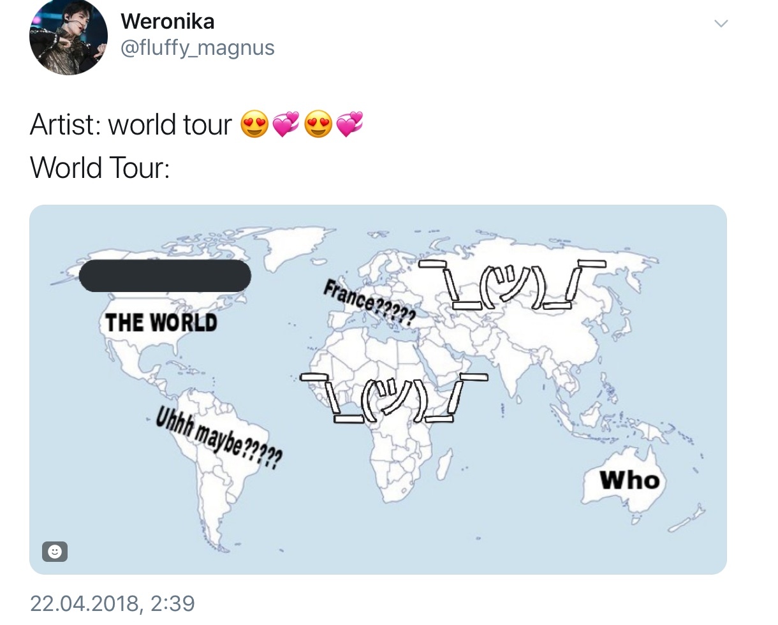Tap the 'World Tour:' text line
778x625 pixels.
[x=99, y=167]
